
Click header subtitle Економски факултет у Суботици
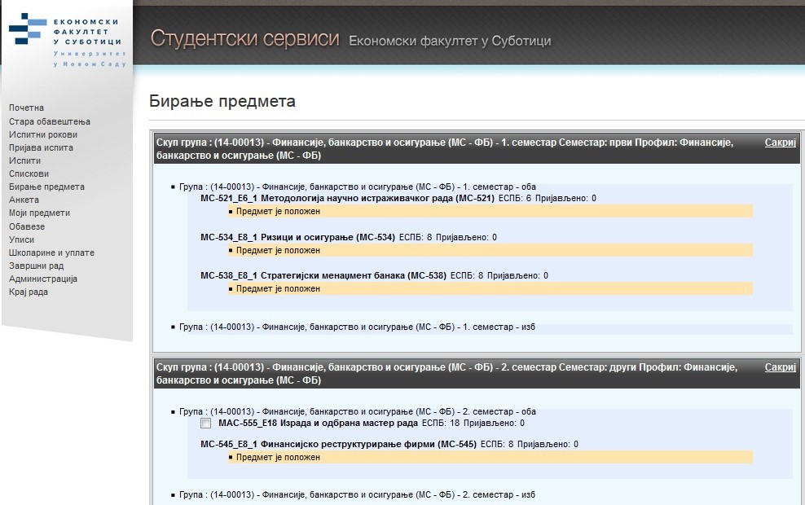[x=450, y=41]
